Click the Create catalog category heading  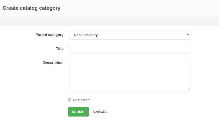click(x=31, y=8)
